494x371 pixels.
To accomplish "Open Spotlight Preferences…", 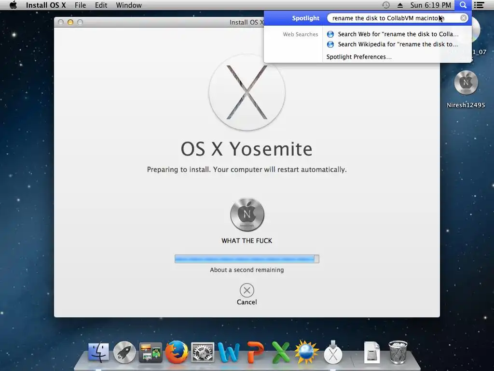I will pos(359,57).
